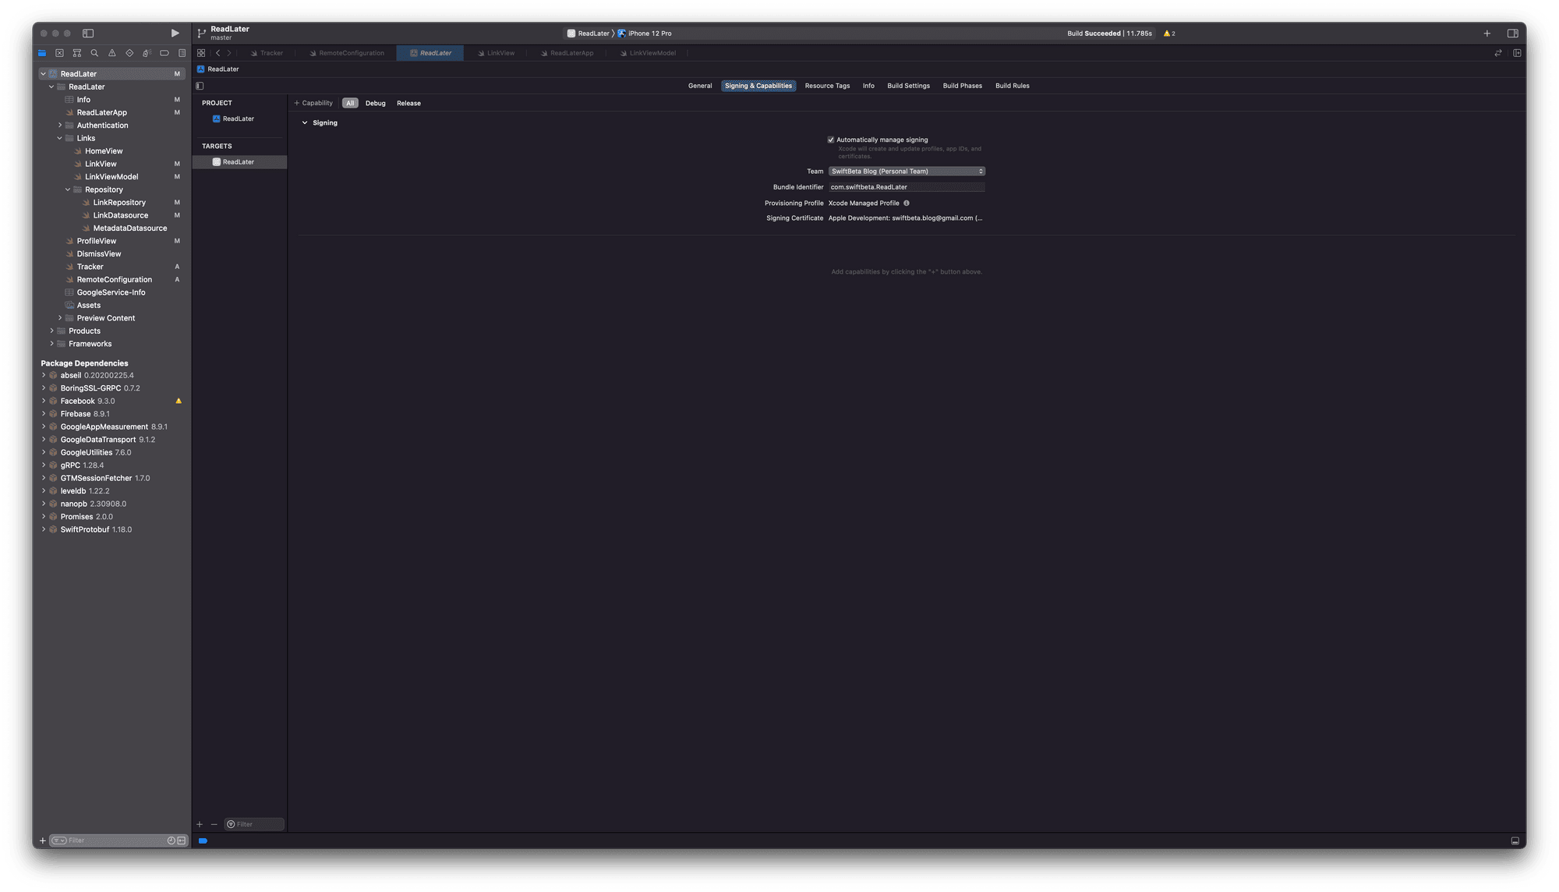Uncheck Automatically manage signing
This screenshot has width=1559, height=892.
pyautogui.click(x=831, y=140)
